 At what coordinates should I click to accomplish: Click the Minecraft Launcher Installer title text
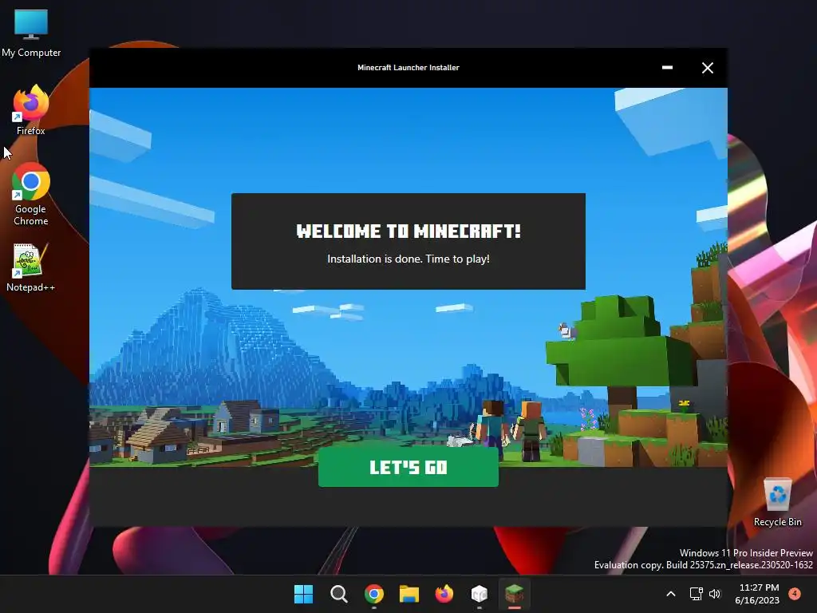click(408, 67)
